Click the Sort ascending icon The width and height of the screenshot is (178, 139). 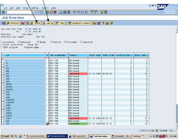click(107, 23)
